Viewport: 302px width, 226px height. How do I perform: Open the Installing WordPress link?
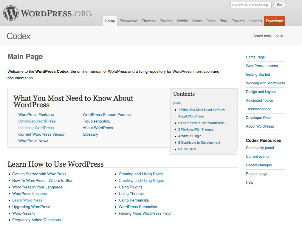(x=36, y=128)
